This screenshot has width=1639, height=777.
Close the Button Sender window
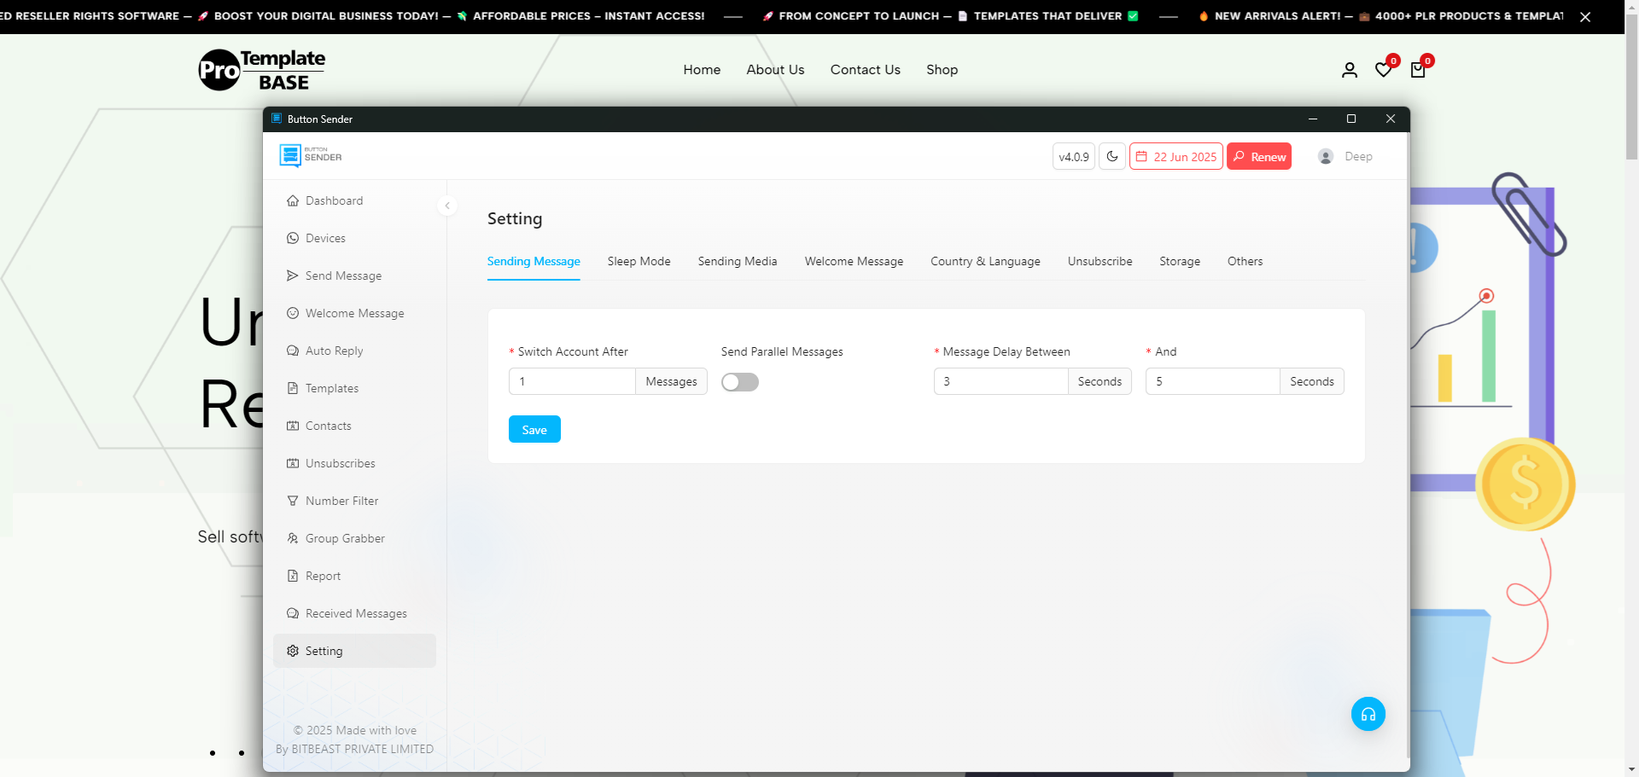pos(1391,119)
